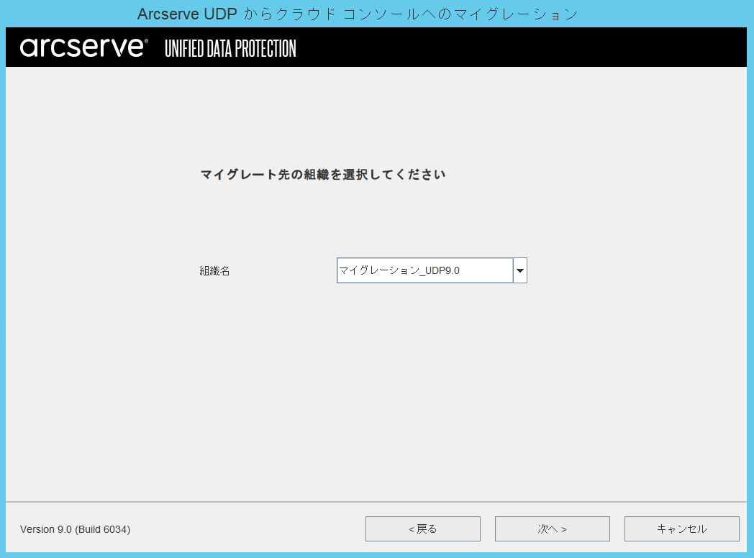This screenshot has width=754, height=558.
Task: Click the UNIFIED DATA PROTECTION title text
Action: [x=230, y=49]
